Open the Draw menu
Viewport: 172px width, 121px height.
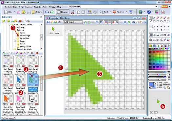[x=15, y=7]
